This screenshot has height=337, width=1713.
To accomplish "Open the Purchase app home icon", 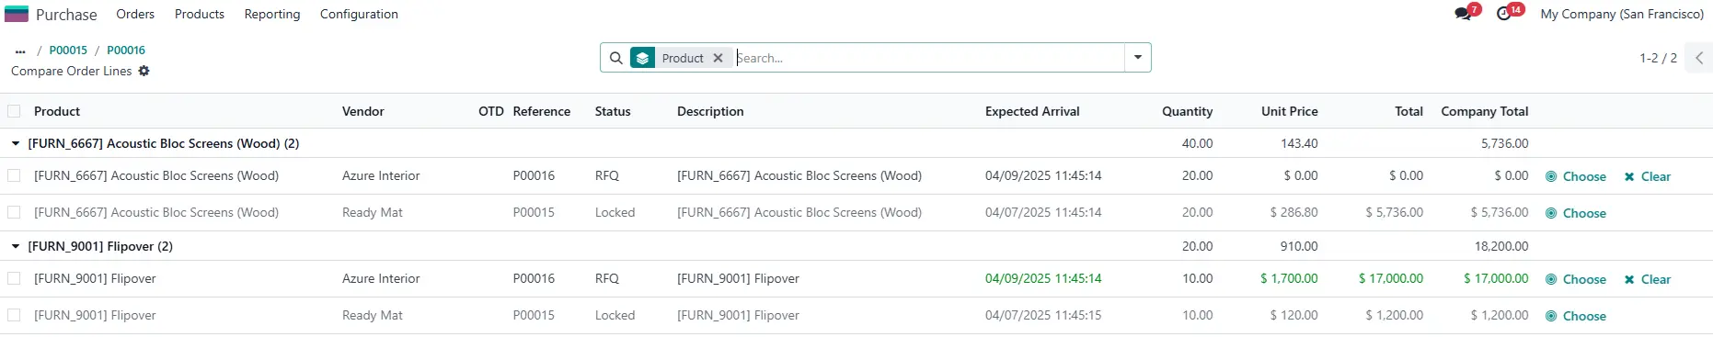I will pyautogui.click(x=17, y=14).
